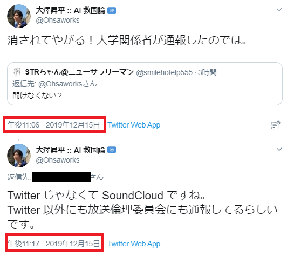
Task: Open the tweet activity analytics icon
Action: tap(276, 125)
